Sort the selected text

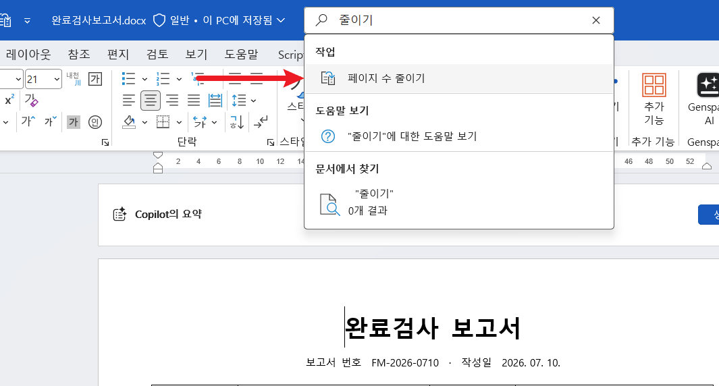point(236,122)
